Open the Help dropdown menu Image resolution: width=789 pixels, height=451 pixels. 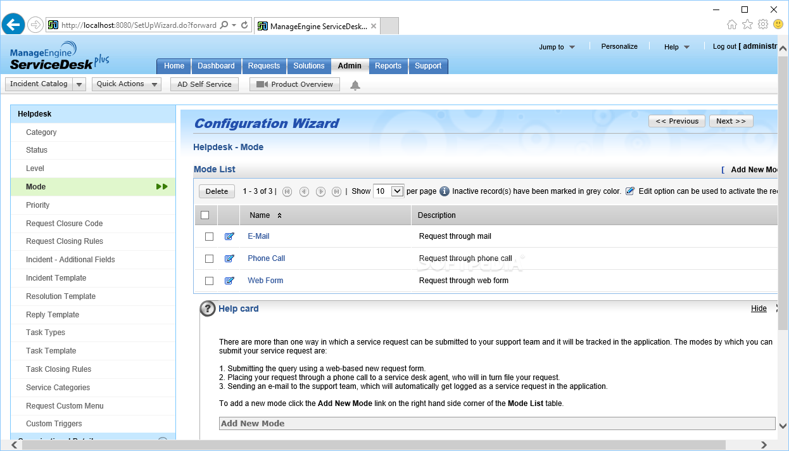(x=676, y=47)
